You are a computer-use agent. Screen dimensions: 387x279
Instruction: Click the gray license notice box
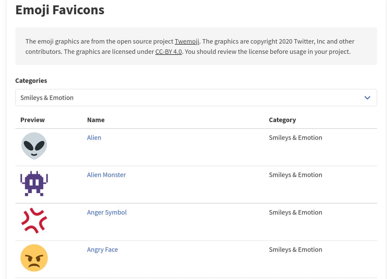pyautogui.click(x=196, y=46)
